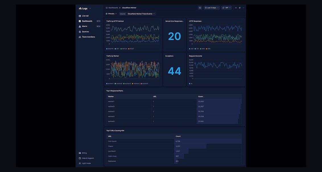The height and width of the screenshot is (172, 322).
Task: Toggle 404 series in HTTP Responses legend
Action: click(x=202, y=49)
